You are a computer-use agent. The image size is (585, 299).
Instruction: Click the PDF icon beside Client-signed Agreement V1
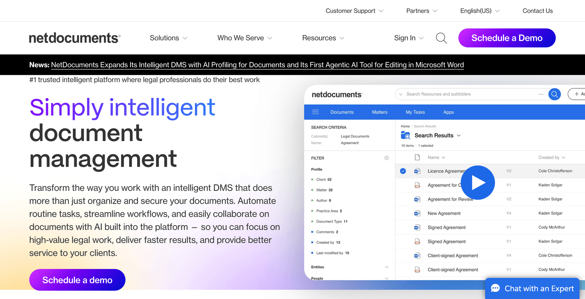(417, 270)
